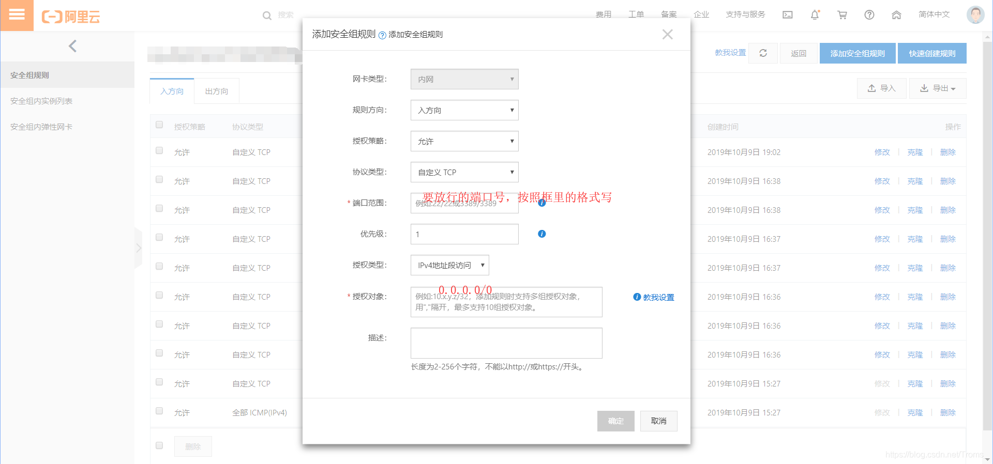The height and width of the screenshot is (464, 993).
Task: Open Cloud Shell terminal icon
Action: [x=787, y=15]
